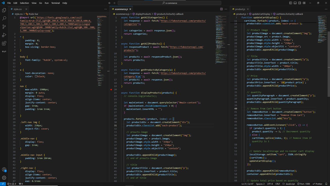Open the Run menu
The image size is (330, 186).
[46, 3]
